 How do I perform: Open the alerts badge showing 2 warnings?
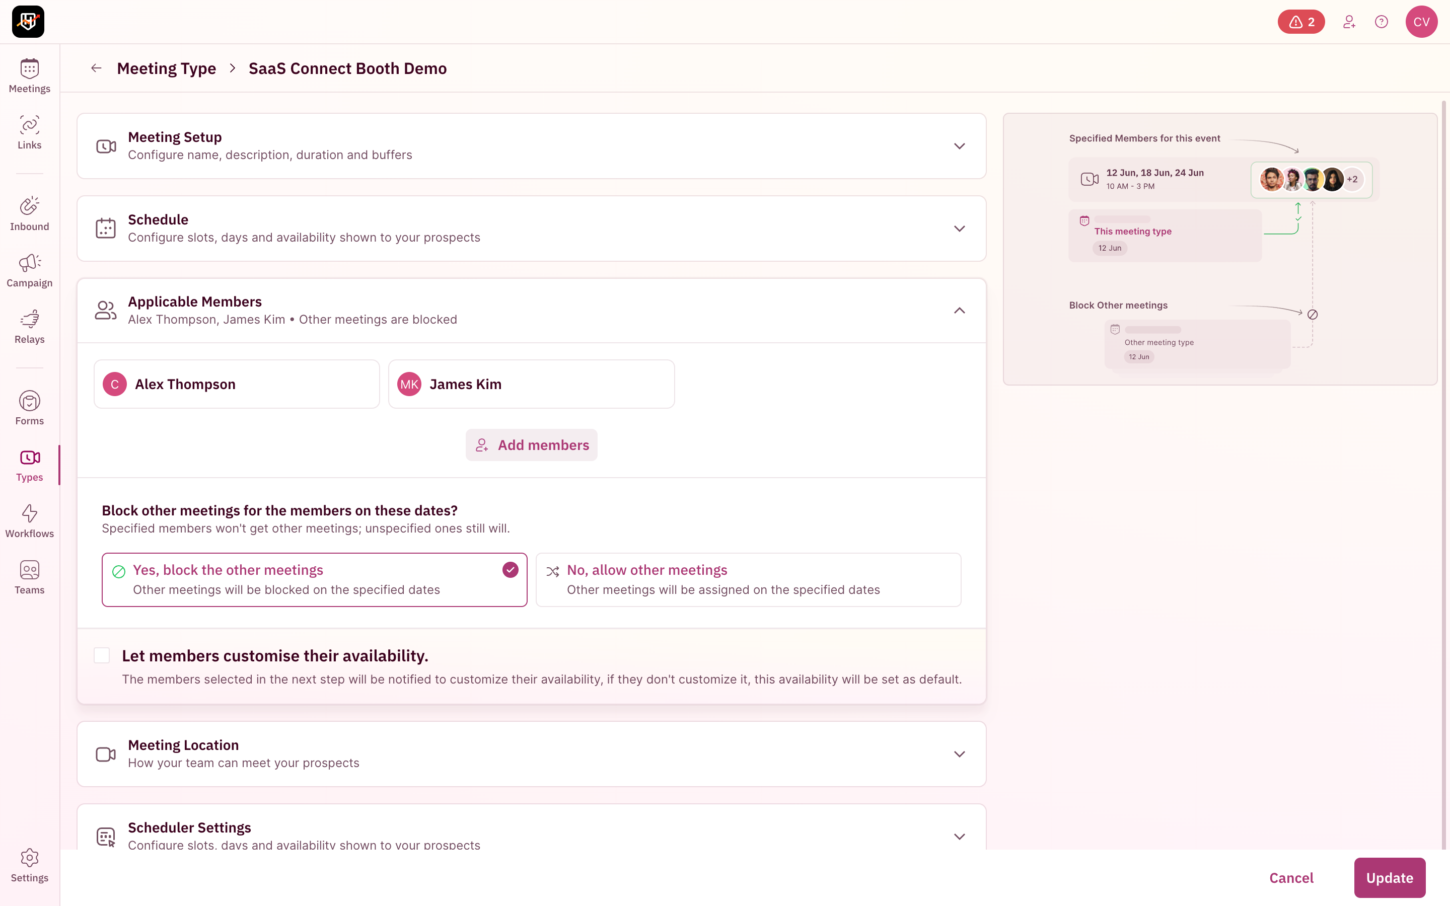(x=1301, y=22)
